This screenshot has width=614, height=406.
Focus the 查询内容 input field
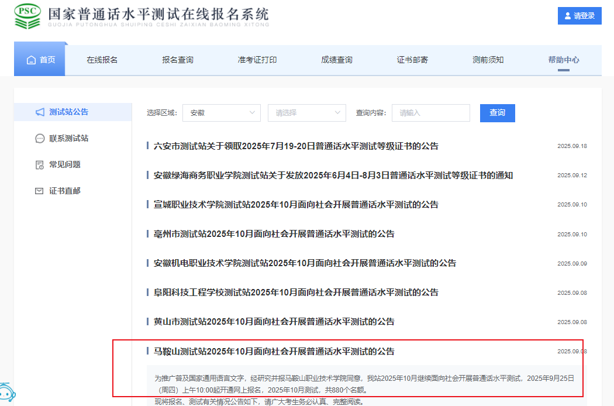point(431,113)
